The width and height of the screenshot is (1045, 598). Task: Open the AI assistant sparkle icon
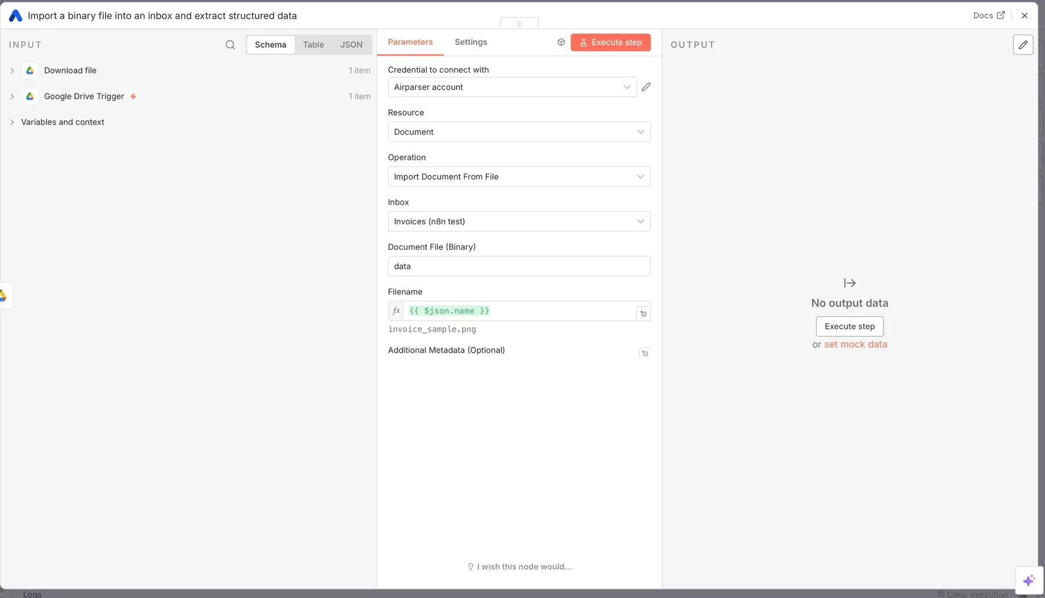pyautogui.click(x=1029, y=580)
